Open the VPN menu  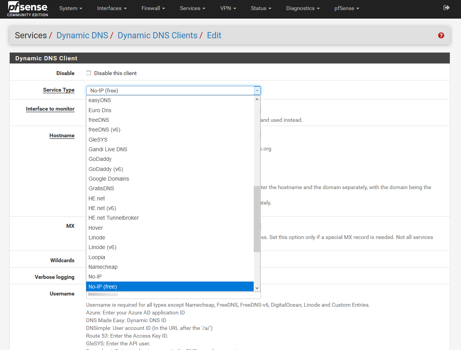(x=228, y=8)
